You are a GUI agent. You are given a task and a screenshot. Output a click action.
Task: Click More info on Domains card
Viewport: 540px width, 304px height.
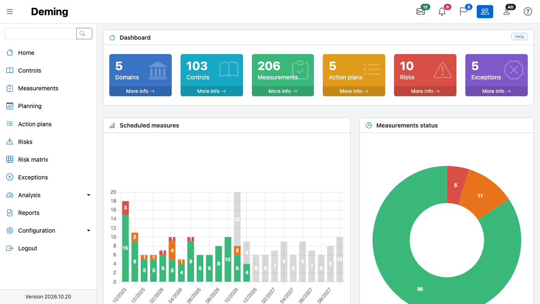click(x=140, y=91)
